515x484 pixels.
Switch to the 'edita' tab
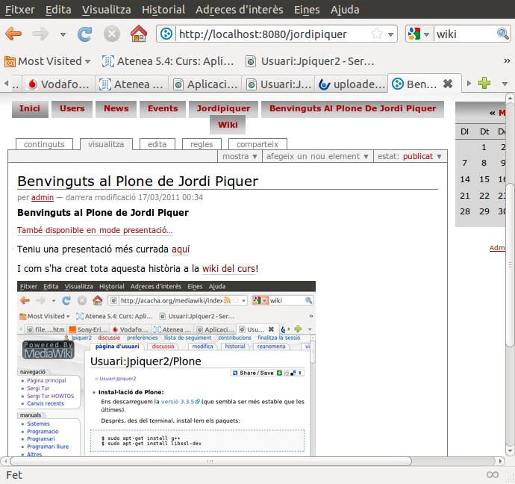pyautogui.click(x=157, y=144)
